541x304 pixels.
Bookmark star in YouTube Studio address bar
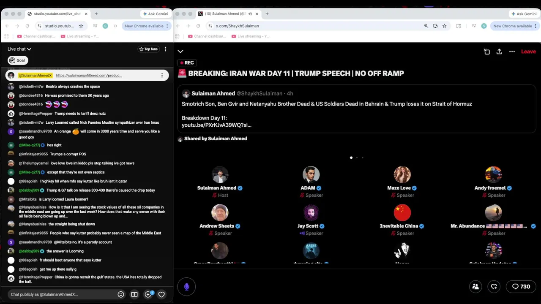coord(81,26)
